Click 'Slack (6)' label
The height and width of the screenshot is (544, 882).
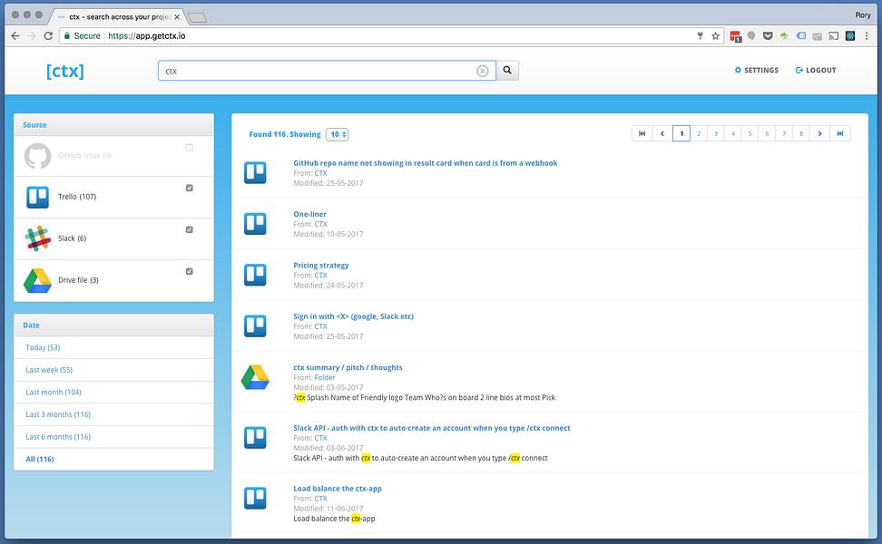click(72, 238)
